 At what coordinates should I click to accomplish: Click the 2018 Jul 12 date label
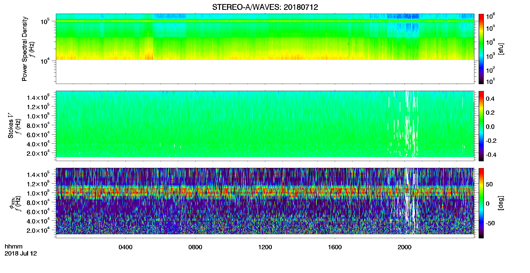21,254
